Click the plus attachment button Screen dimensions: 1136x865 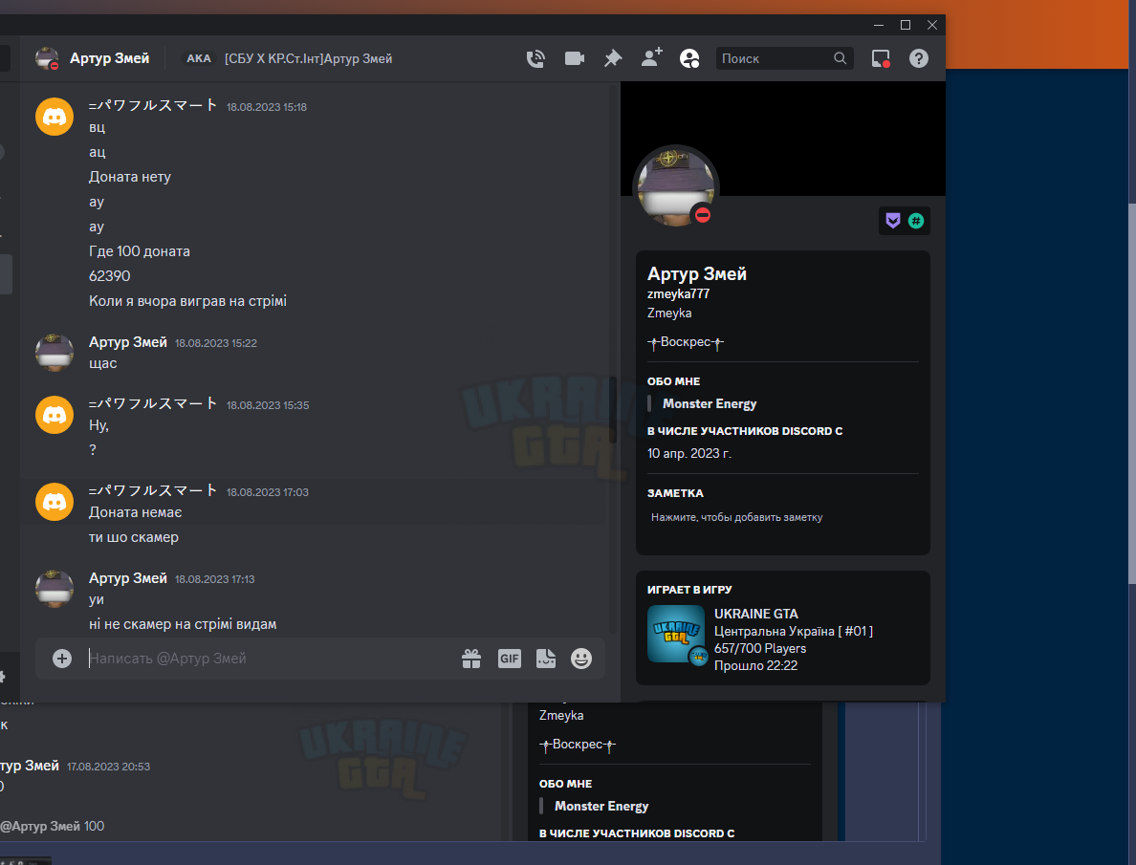pyautogui.click(x=62, y=659)
